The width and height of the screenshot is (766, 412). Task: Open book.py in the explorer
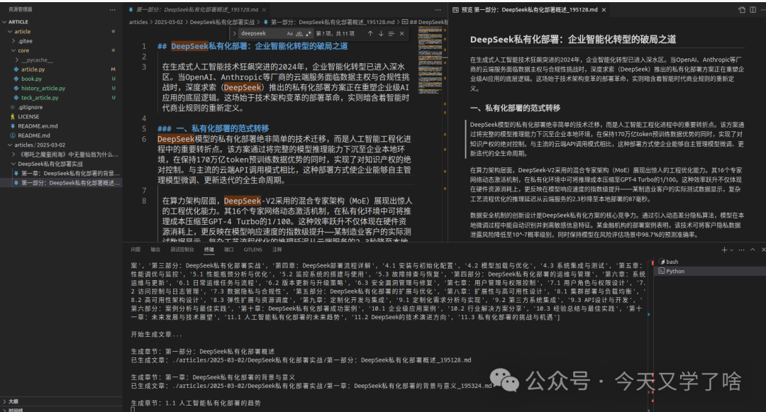[x=31, y=79]
